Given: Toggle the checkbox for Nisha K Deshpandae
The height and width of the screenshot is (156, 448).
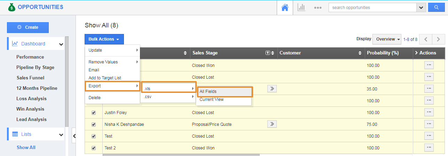Looking at the screenshot, I should pos(93,124).
